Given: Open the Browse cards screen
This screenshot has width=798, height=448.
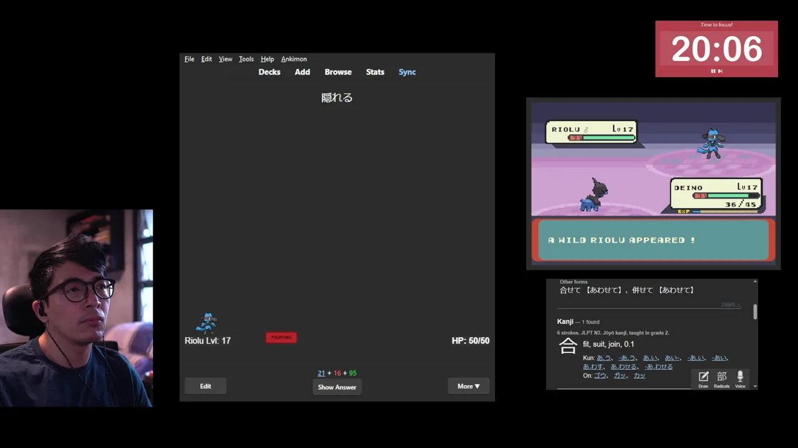Looking at the screenshot, I should coord(338,72).
